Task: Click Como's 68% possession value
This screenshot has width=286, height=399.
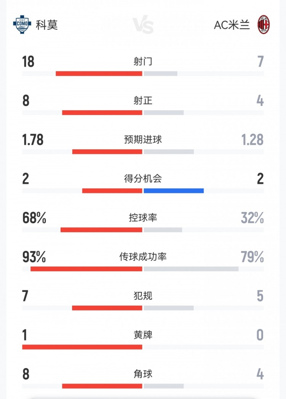Action: point(34,218)
